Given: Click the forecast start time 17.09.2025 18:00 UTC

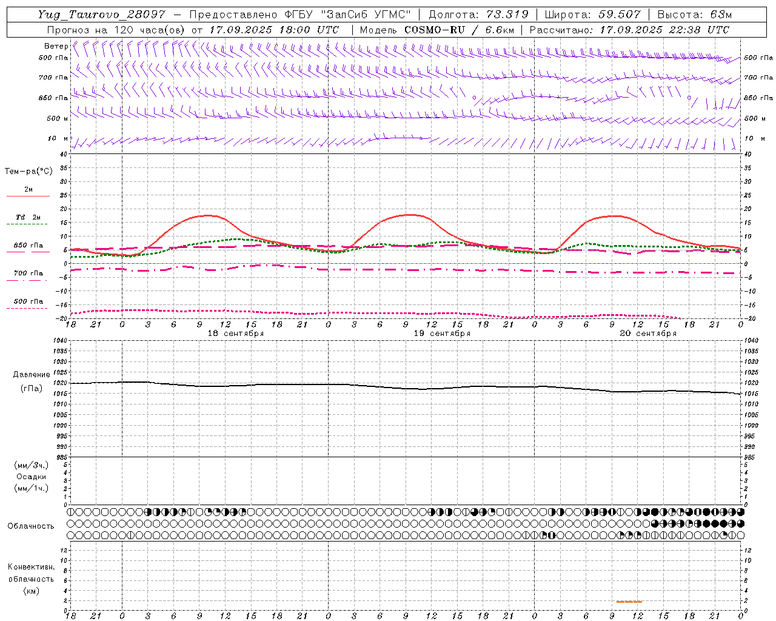Looking at the screenshot, I should point(274,30).
